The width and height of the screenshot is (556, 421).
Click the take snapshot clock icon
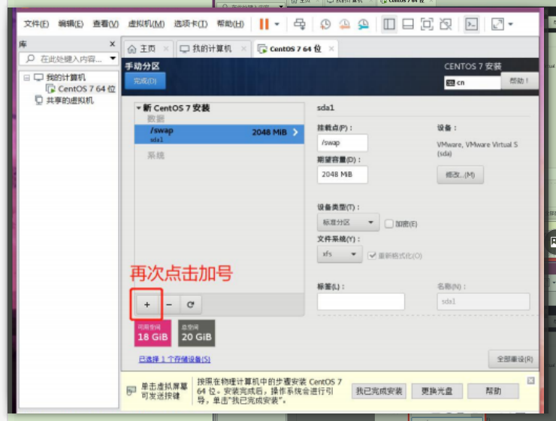(325, 24)
